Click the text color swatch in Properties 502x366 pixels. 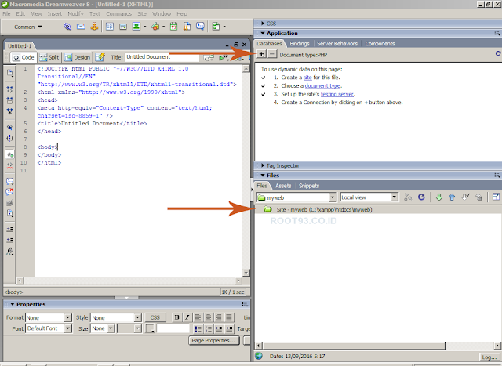tap(150, 328)
